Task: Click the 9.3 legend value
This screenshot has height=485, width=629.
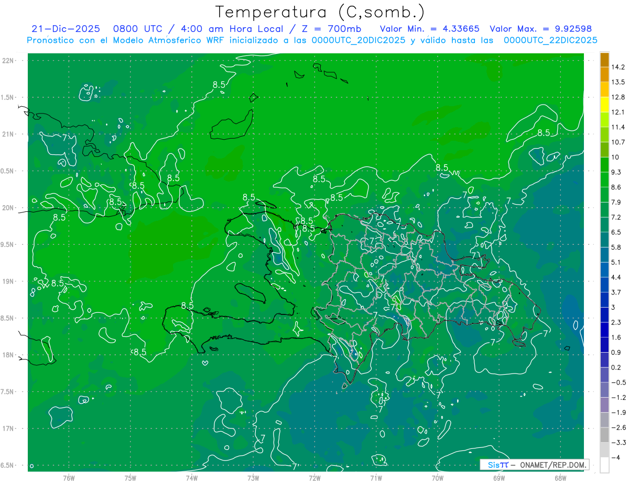Action: pos(616,172)
